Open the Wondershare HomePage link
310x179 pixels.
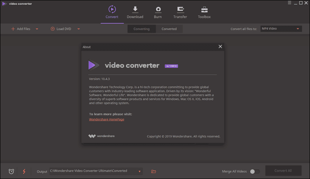pos(107,119)
